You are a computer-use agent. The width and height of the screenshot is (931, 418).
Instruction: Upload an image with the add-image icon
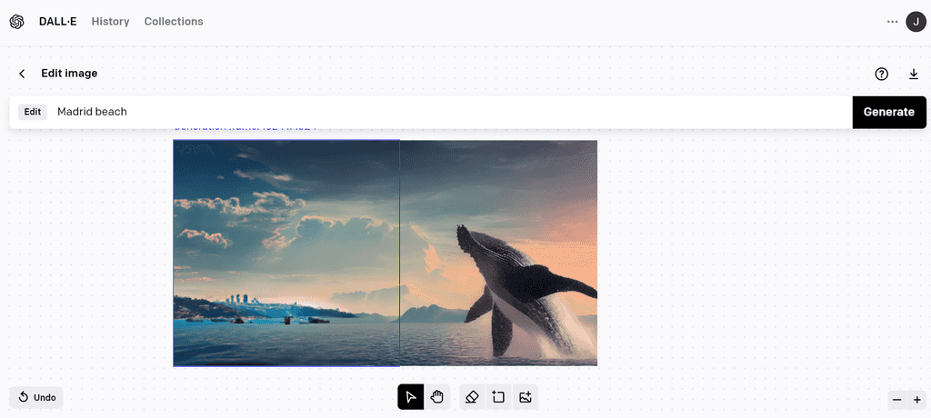tap(525, 397)
